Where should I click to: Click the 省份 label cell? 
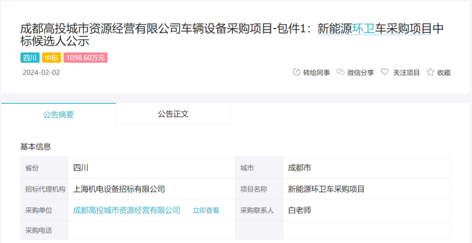(x=44, y=168)
